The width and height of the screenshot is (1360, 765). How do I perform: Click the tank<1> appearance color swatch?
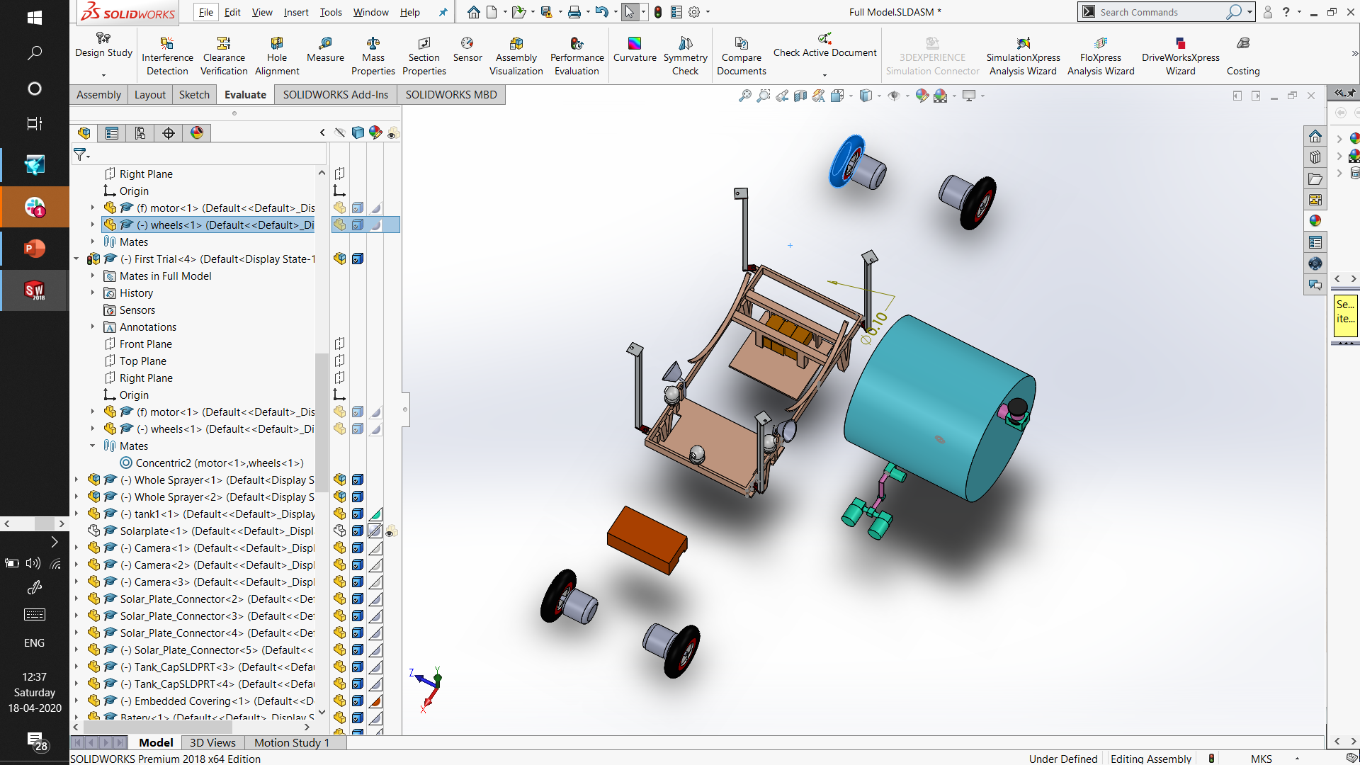[375, 514]
